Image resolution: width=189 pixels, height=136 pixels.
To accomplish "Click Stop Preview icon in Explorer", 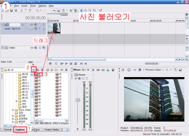I will click(66, 70).
